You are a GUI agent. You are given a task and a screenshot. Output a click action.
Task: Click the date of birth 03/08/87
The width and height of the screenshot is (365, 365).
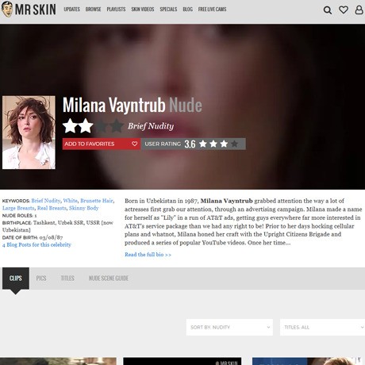pyautogui.click(x=51, y=237)
